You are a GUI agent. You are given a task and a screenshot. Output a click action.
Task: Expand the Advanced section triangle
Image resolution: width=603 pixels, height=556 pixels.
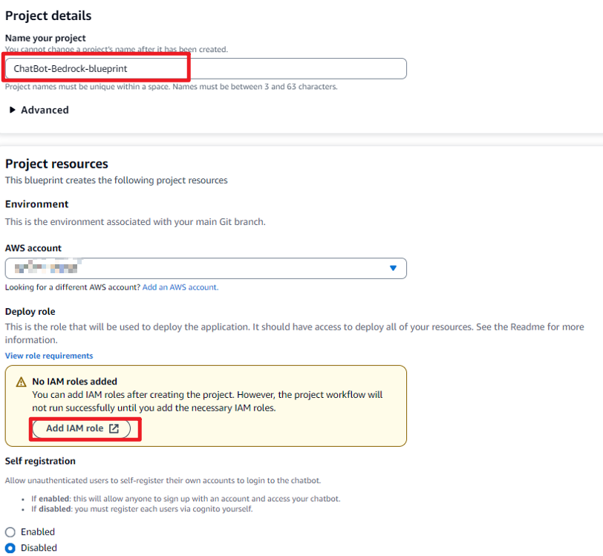13,110
